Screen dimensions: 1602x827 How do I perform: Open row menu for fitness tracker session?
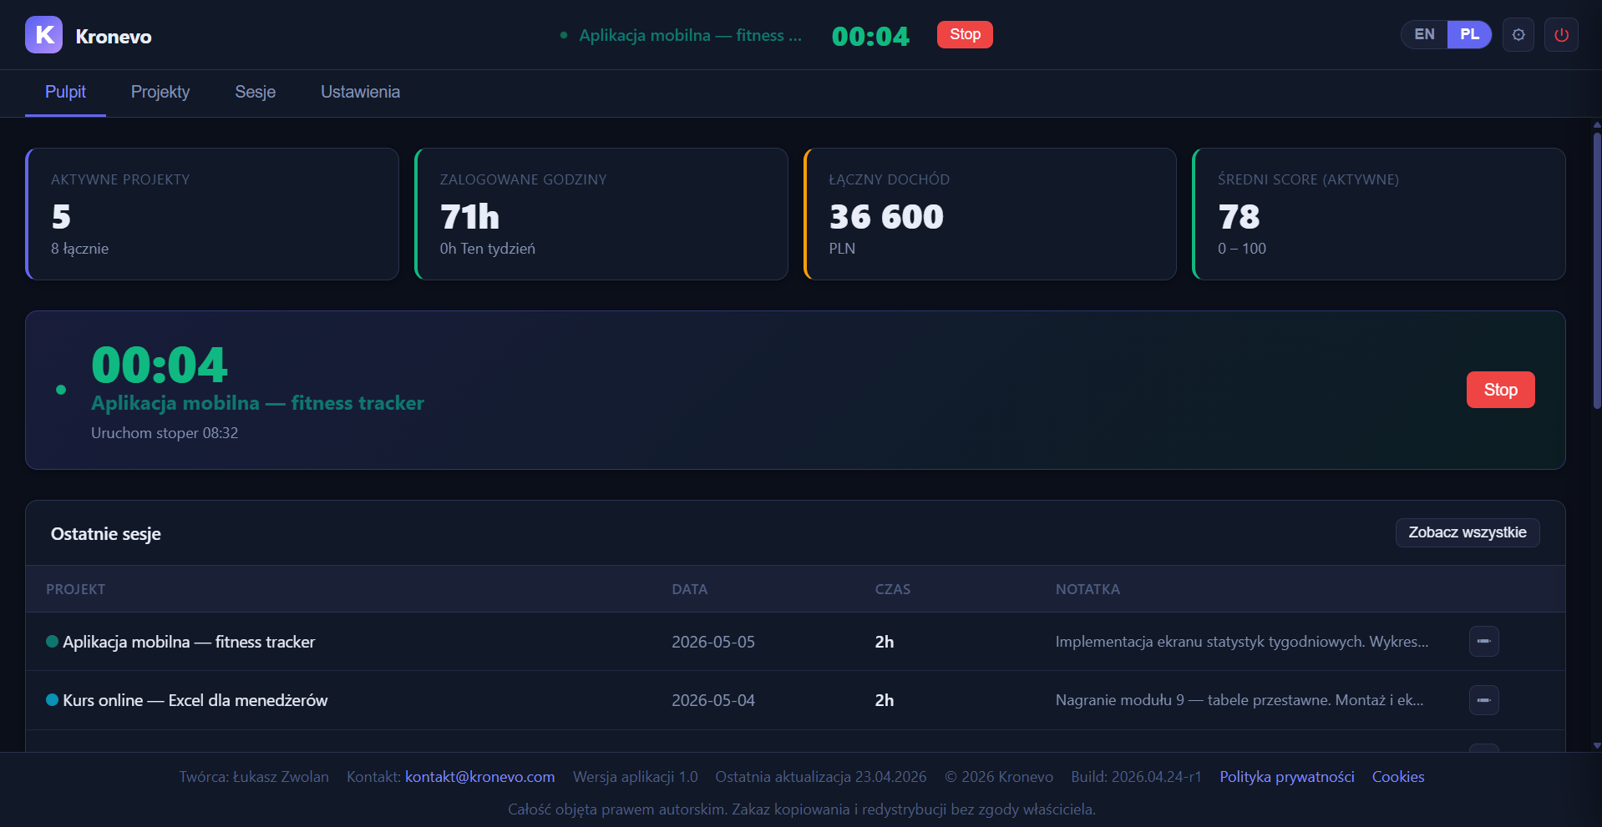point(1484,642)
